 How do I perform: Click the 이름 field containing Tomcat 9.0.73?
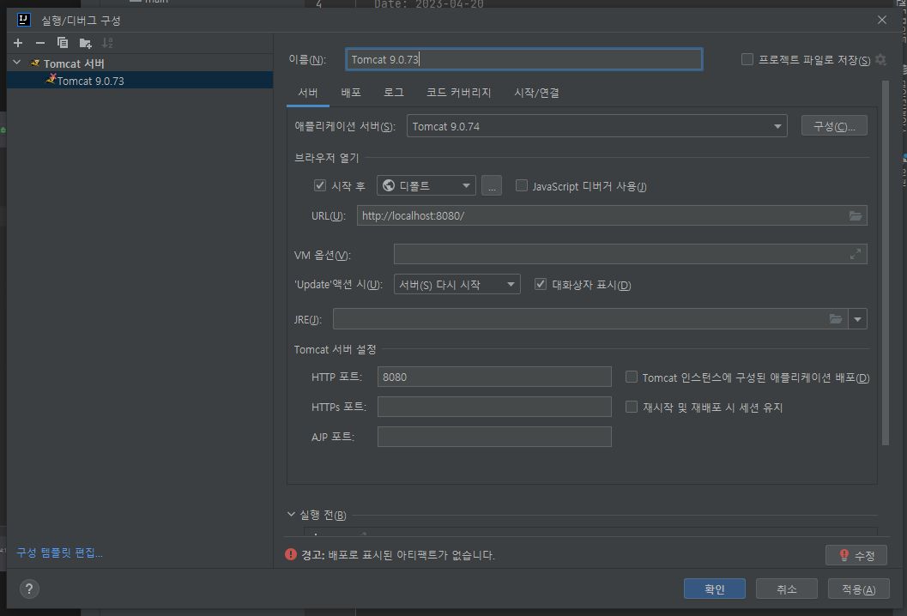point(524,59)
